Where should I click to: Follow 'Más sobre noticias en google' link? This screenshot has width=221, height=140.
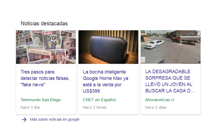point(55,120)
